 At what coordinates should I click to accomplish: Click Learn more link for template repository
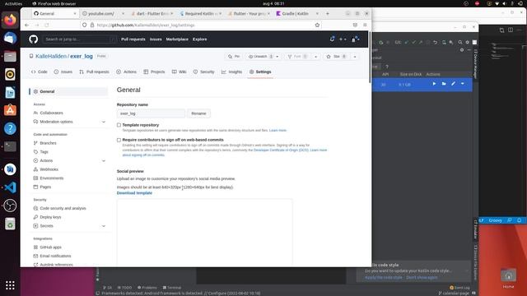[277, 130]
